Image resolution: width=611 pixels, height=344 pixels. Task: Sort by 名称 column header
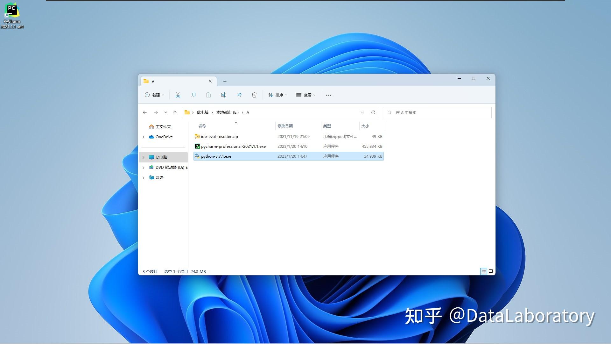point(202,126)
